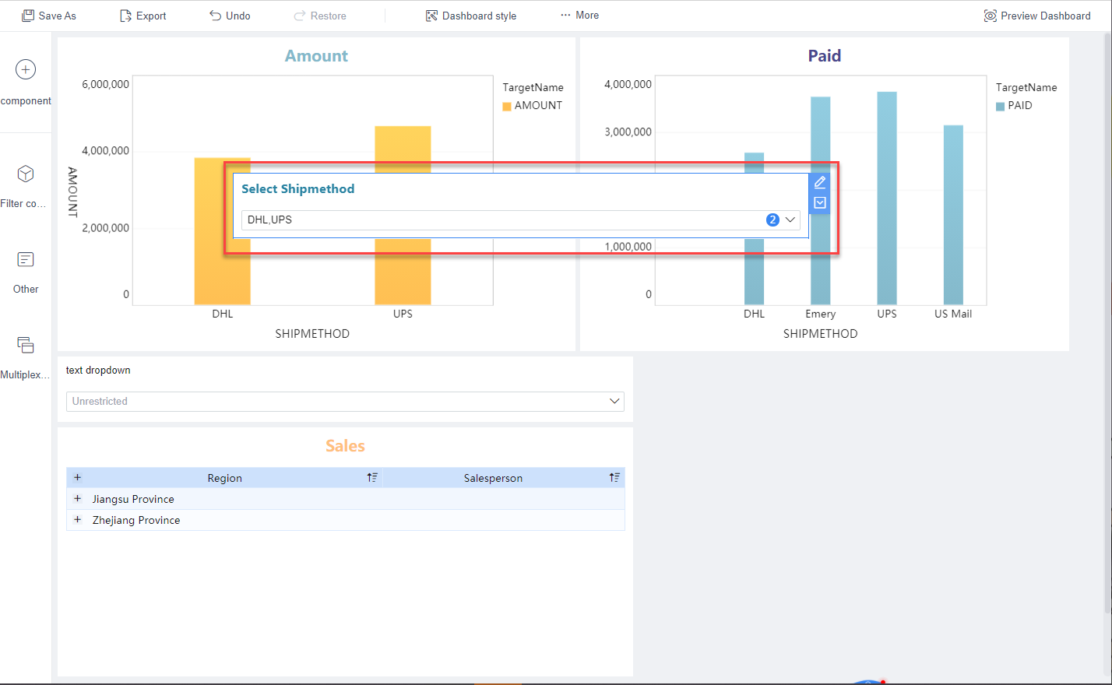
Task: Open the Multiplex components icon
Action: click(x=26, y=345)
